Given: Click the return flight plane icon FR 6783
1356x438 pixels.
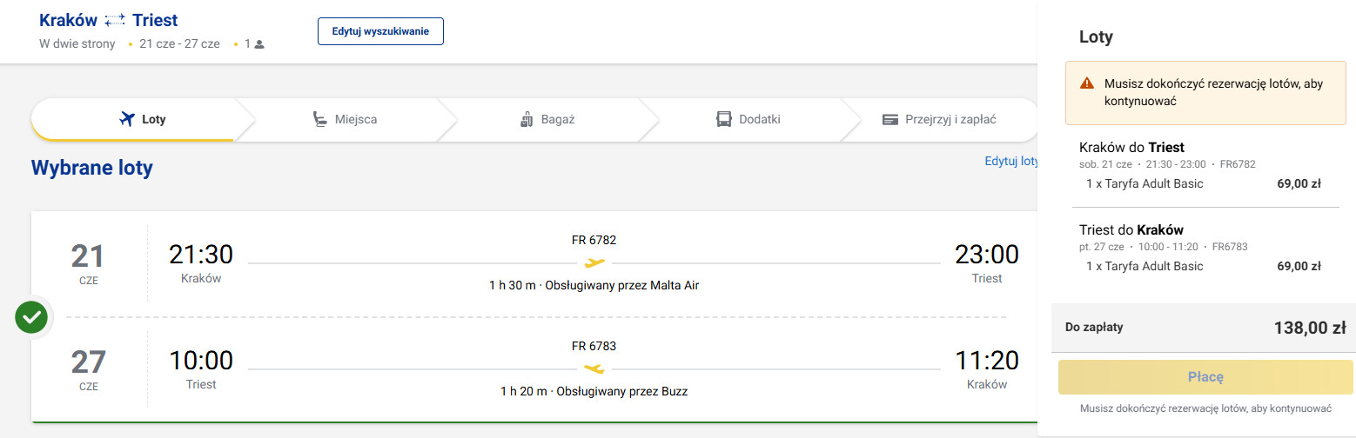Looking at the screenshot, I should (594, 368).
